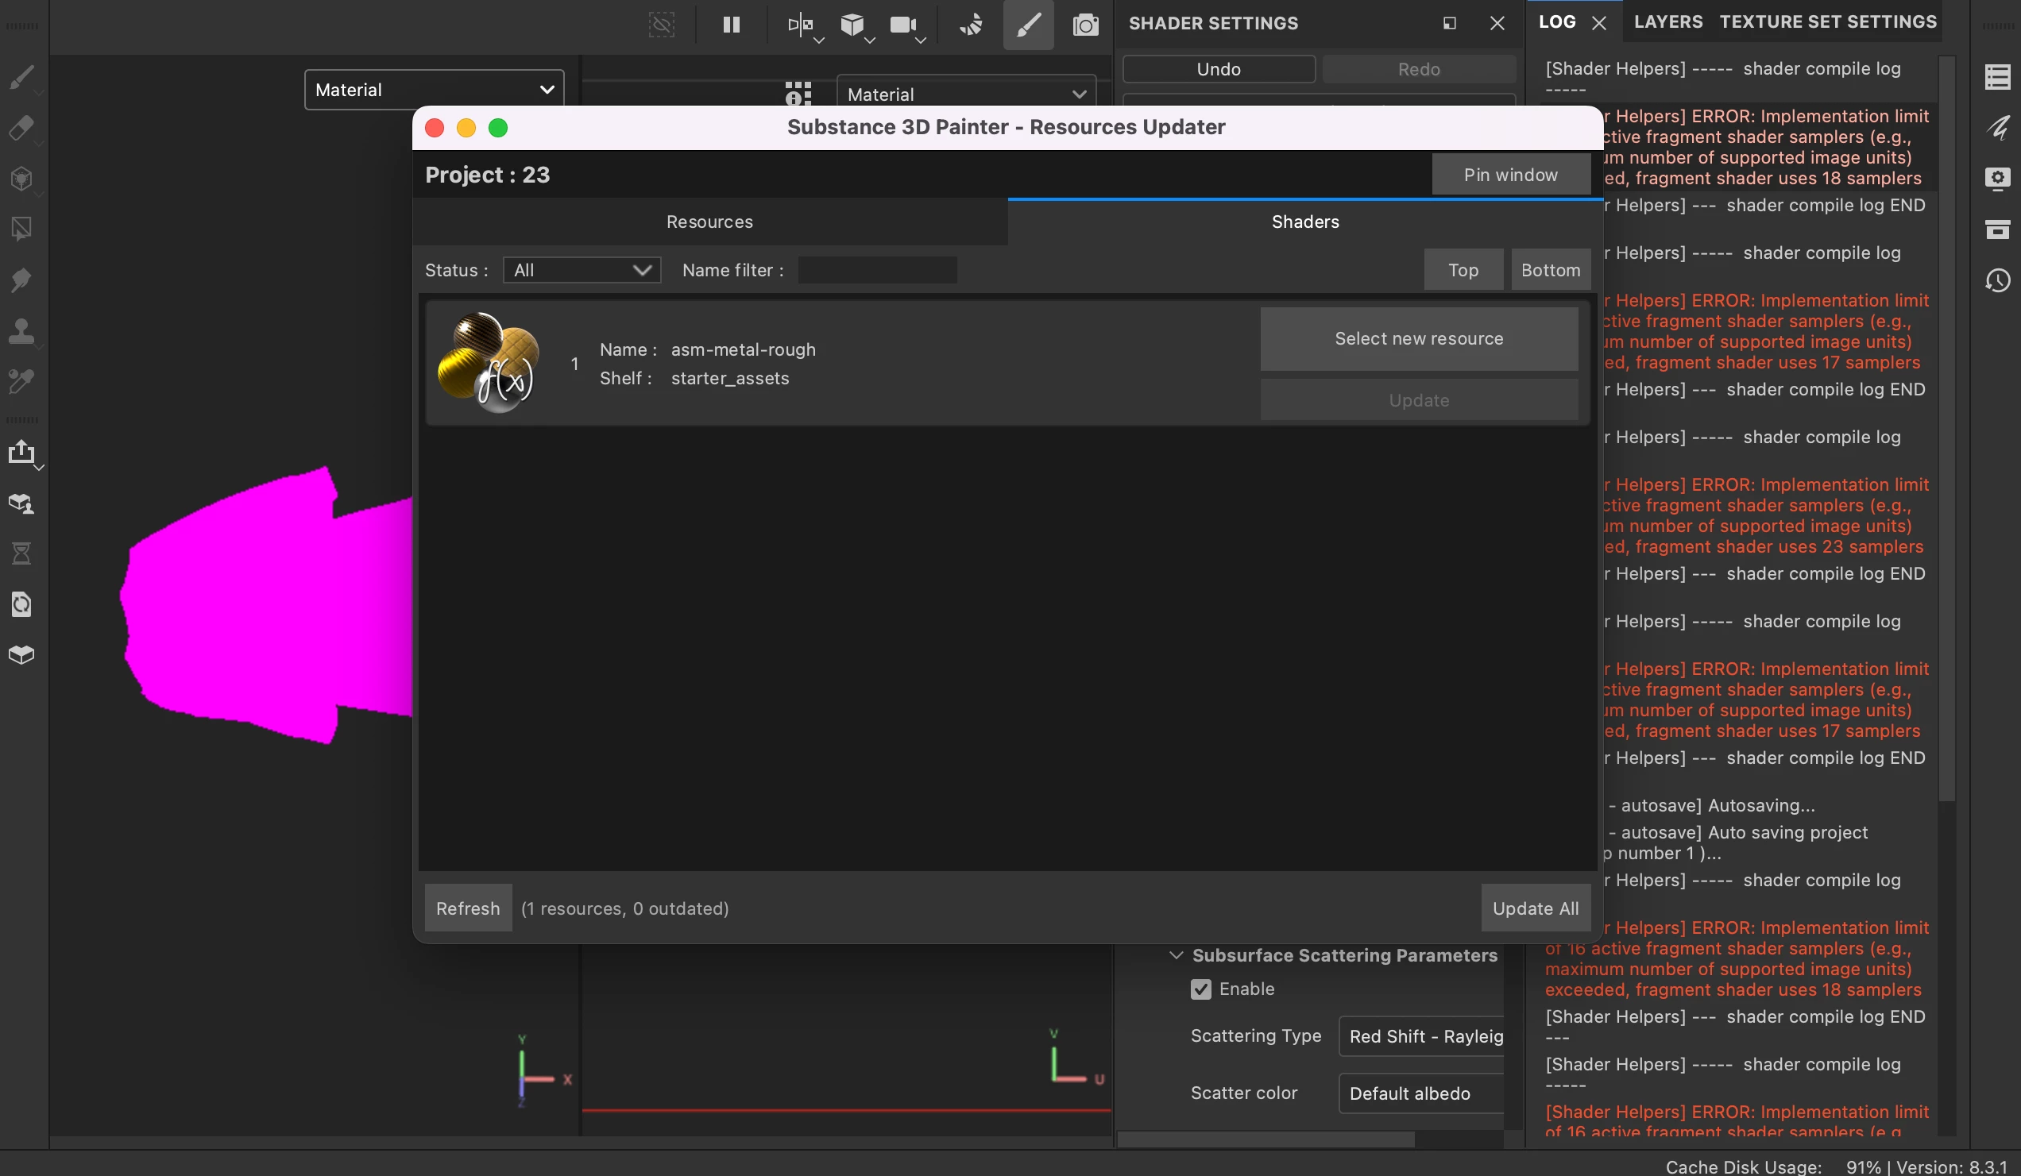Image resolution: width=2021 pixels, height=1176 pixels.
Task: Click the Name filter input field
Action: click(x=876, y=270)
